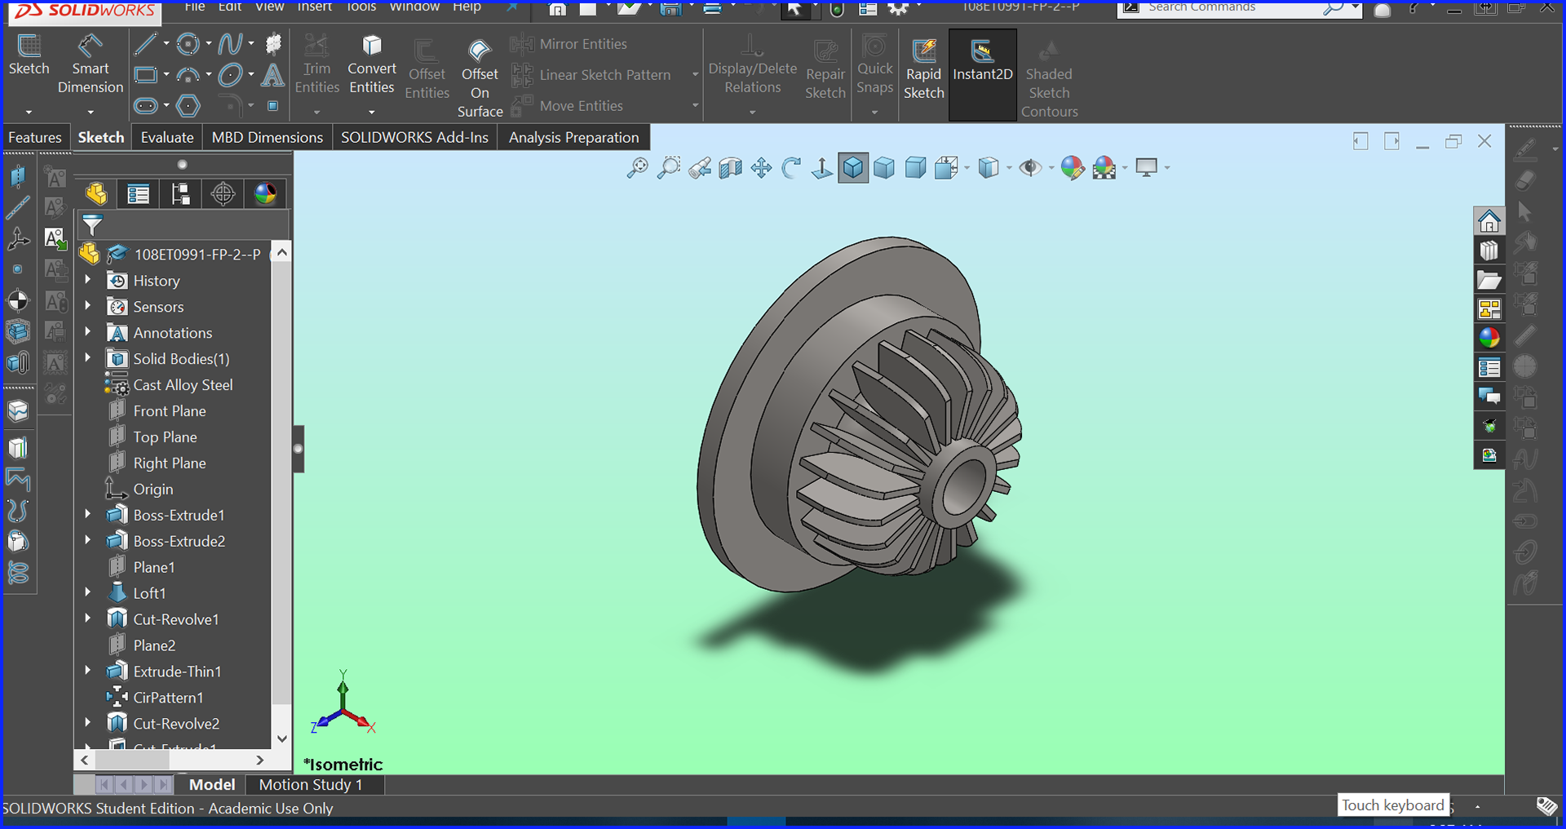
Task: Select the Line sketch tool
Action: click(145, 44)
